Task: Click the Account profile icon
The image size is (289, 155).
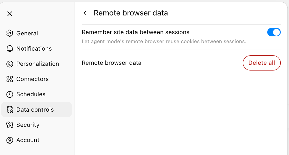Action: pos(10,140)
